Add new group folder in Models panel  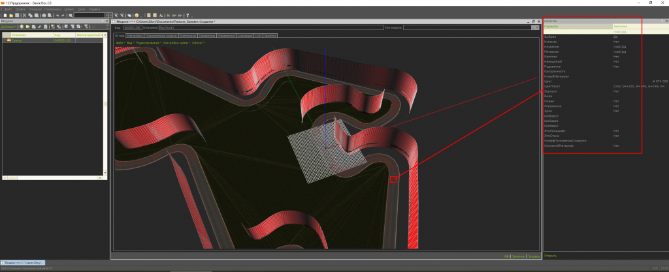[x=27, y=26]
